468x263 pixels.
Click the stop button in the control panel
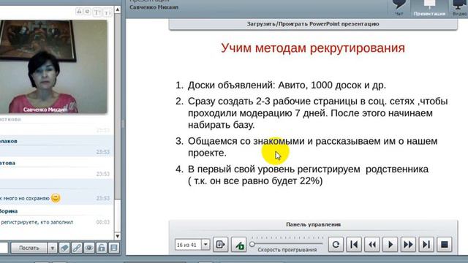tap(445, 245)
